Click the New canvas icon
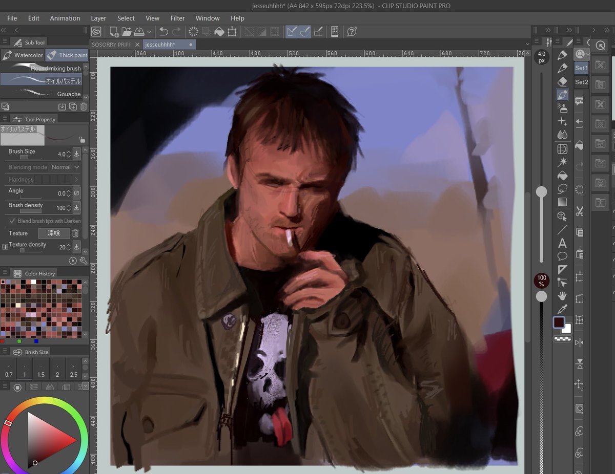 point(114,32)
